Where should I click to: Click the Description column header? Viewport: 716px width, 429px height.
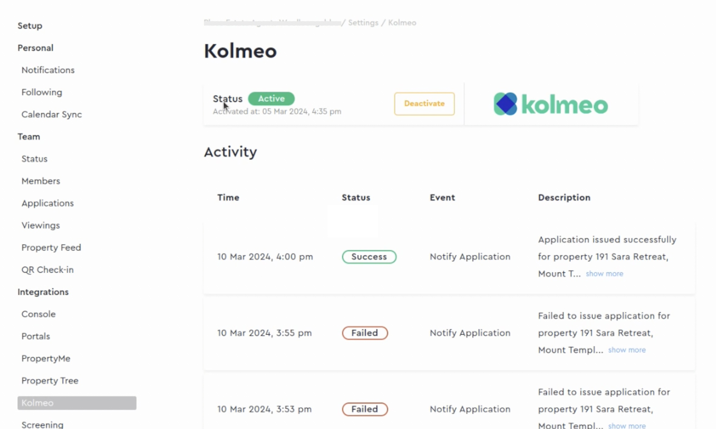564,198
